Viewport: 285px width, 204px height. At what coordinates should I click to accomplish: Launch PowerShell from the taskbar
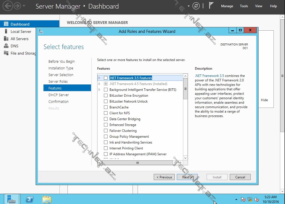[29, 199]
